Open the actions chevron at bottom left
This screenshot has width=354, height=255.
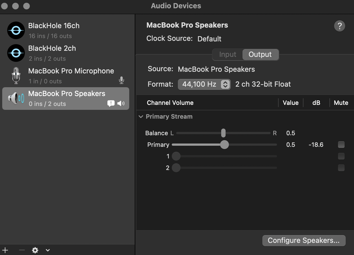pyautogui.click(x=47, y=250)
